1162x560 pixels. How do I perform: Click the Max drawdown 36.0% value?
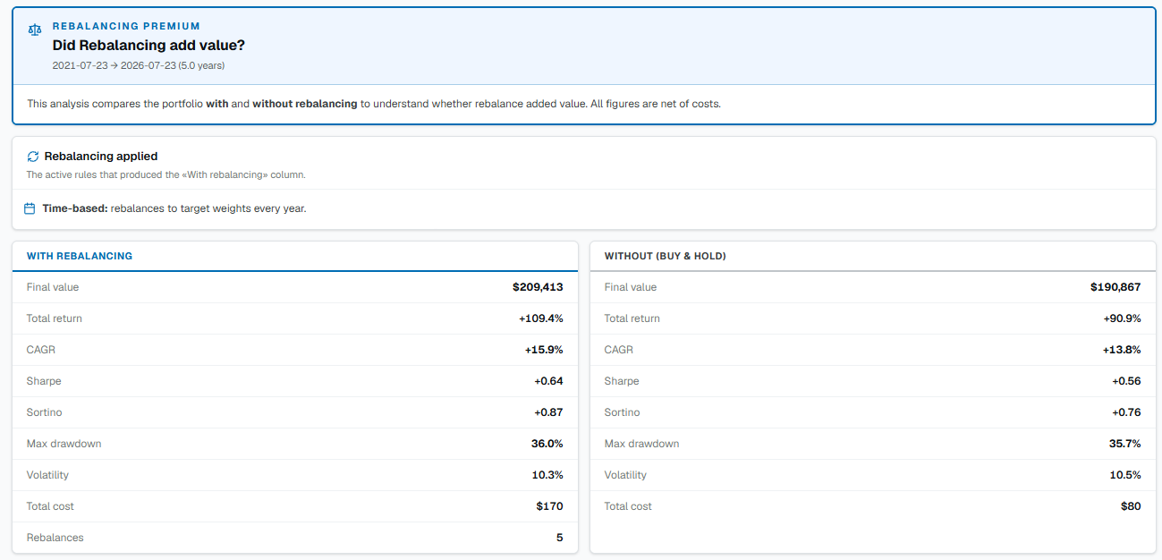[547, 444]
